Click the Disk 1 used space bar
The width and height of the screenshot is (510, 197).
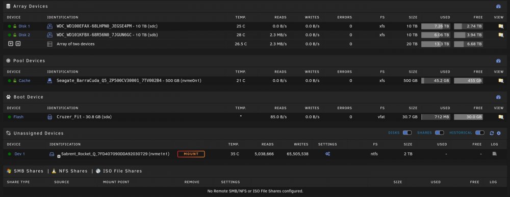pos(436,26)
